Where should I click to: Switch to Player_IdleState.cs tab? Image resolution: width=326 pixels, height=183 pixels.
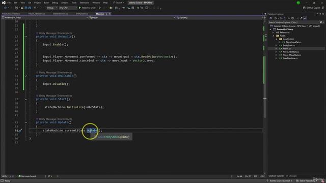point(37,14)
